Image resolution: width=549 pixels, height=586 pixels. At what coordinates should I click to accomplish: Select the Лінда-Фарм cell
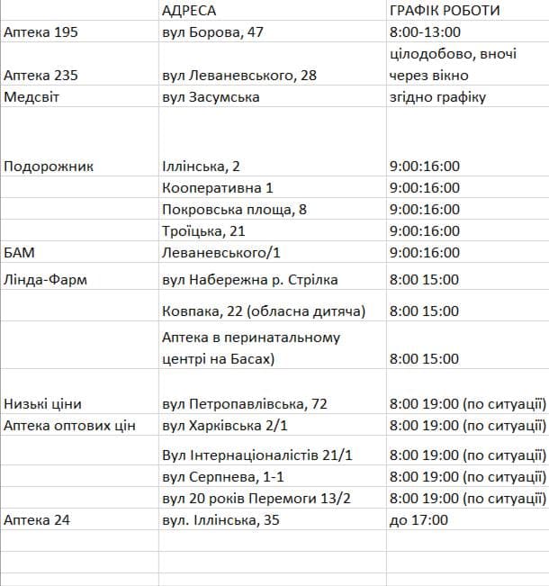(79, 276)
